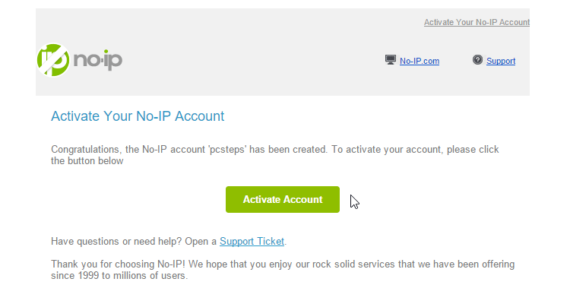The height and width of the screenshot is (304, 570).
Task: Click 'the button below' instruction text
Action: coord(87,161)
